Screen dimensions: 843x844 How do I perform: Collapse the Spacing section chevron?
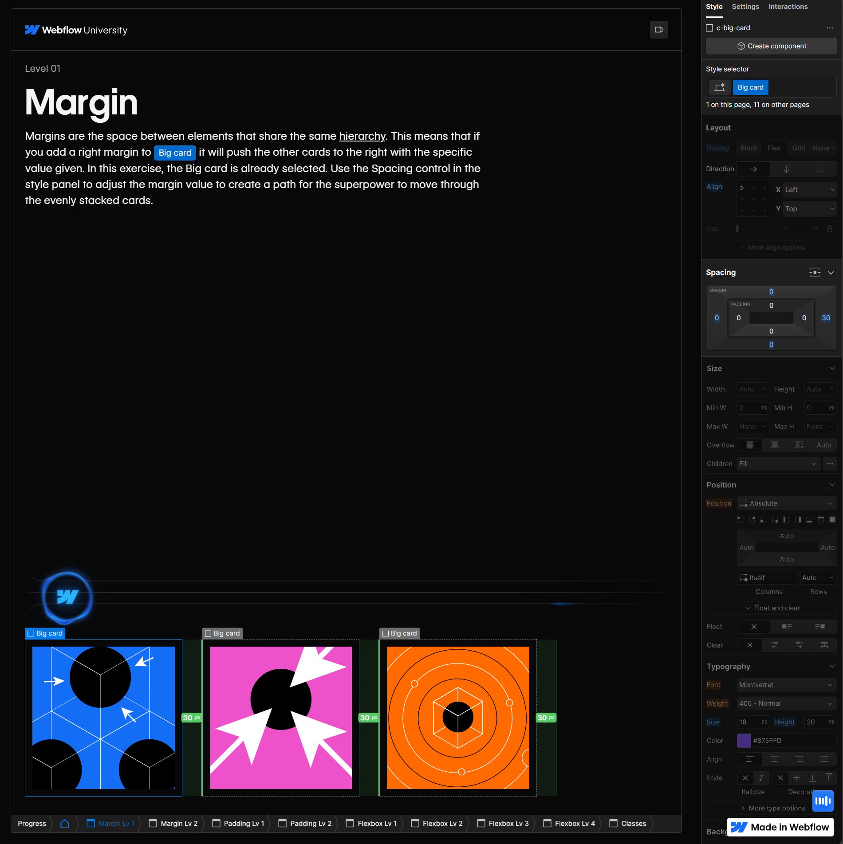831,273
